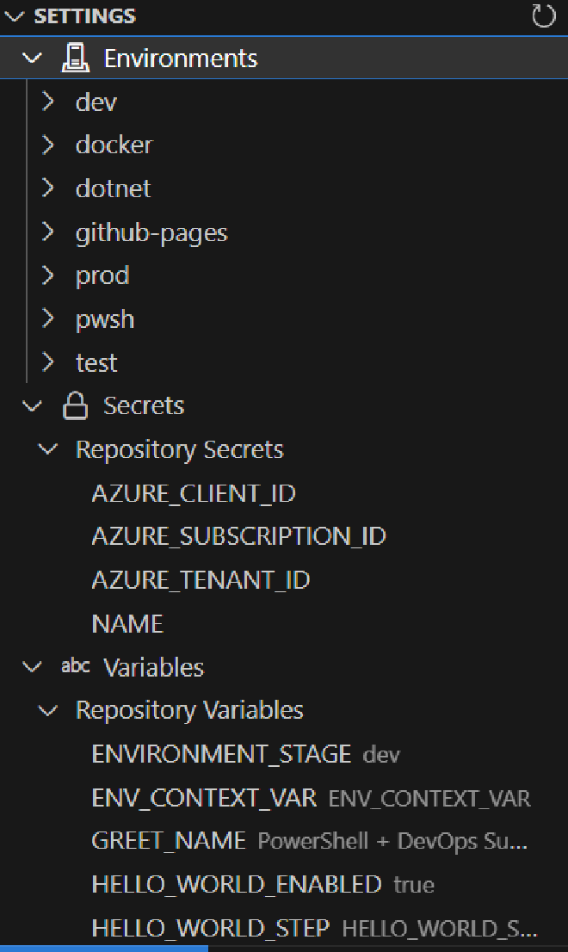Click the GREET_NAME variable entry
The height and width of the screenshot is (952, 568).
point(169,841)
